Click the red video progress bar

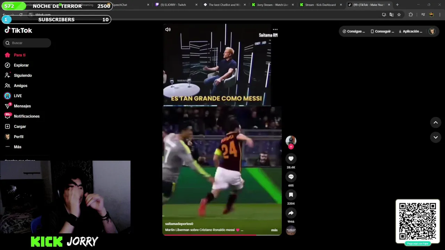(222, 235)
